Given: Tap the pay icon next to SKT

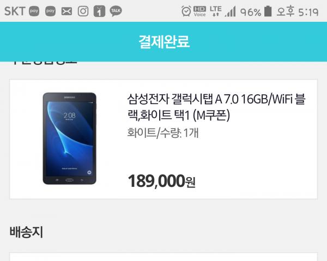Looking at the screenshot, I should coord(34,11).
